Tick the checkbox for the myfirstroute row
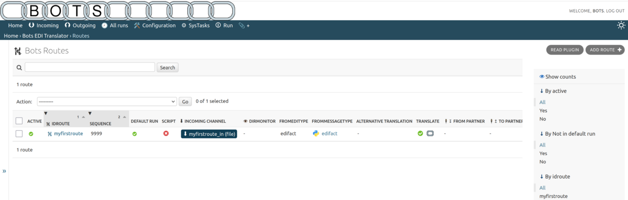Image resolution: width=628 pixels, height=200 pixels. 19,134
